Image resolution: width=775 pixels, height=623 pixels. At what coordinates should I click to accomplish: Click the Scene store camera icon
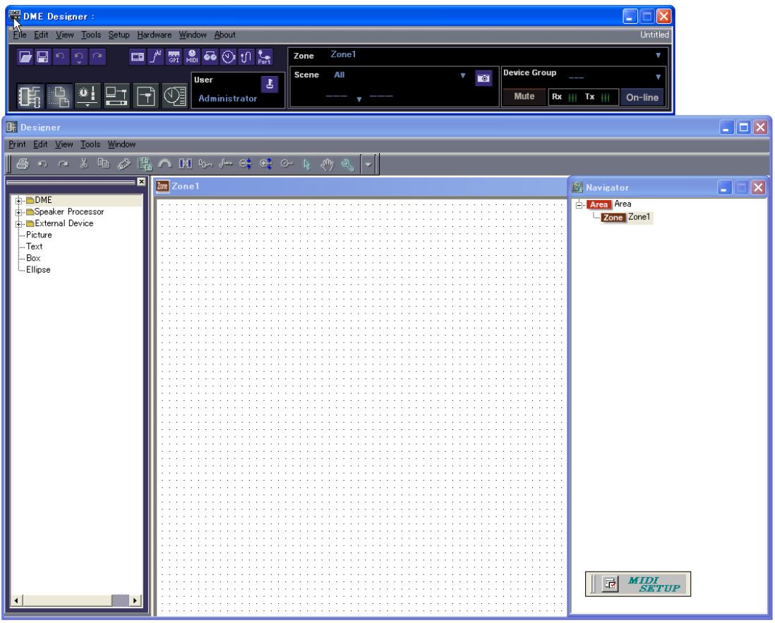(x=484, y=78)
